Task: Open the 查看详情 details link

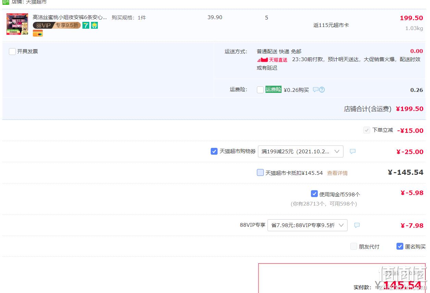Action: click(x=337, y=173)
